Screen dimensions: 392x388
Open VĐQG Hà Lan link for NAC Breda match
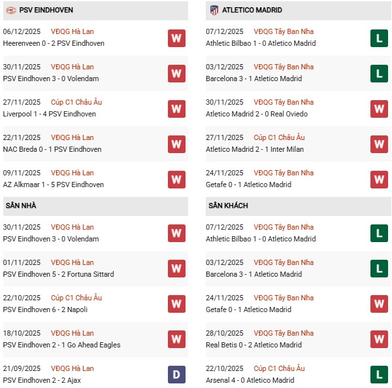click(x=72, y=137)
